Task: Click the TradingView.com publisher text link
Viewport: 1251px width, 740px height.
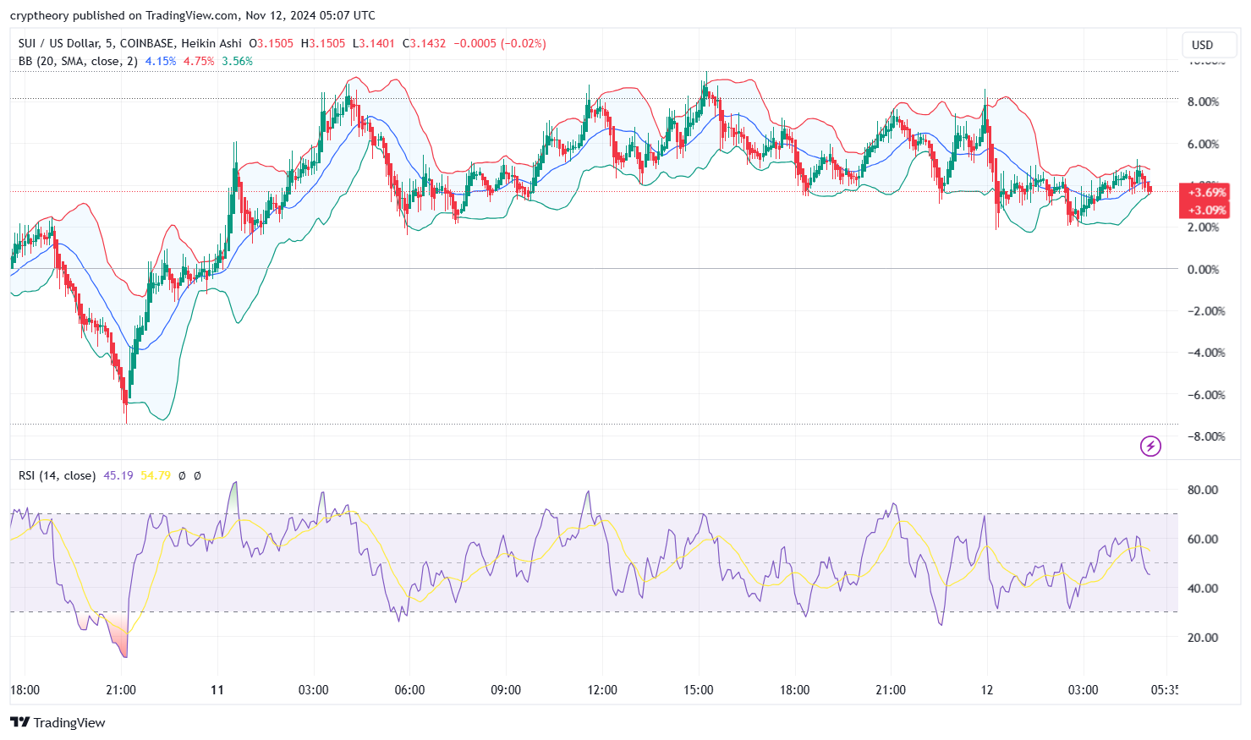Action: [x=192, y=15]
